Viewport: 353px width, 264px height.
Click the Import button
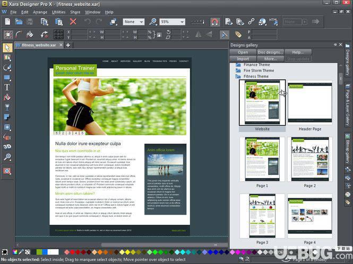[243, 59]
